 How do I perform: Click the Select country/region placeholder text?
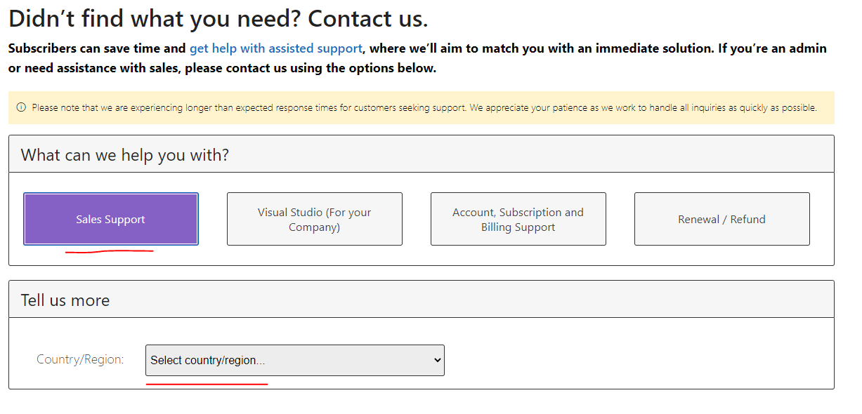pos(208,360)
